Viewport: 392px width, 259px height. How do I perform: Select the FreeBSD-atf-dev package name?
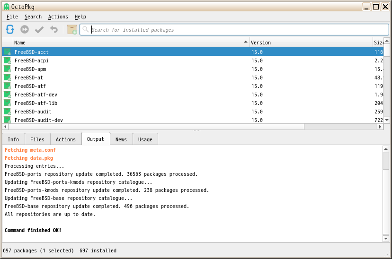36,95
